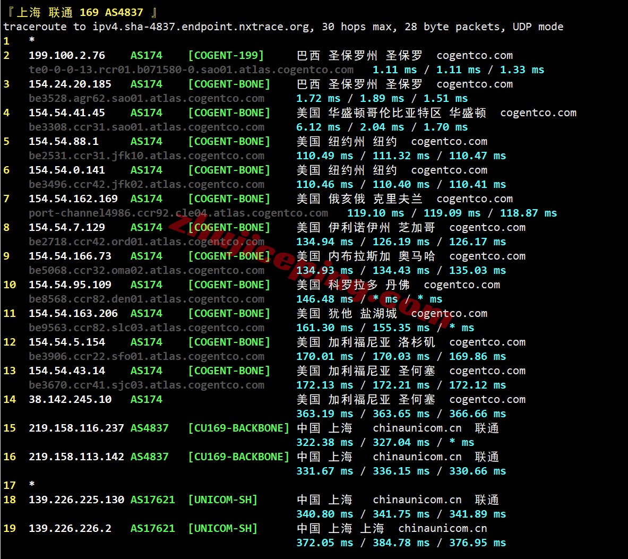Select the 上海 联通 169 AS4837 header
Viewport: 628px width, 559px height.
click(81, 12)
